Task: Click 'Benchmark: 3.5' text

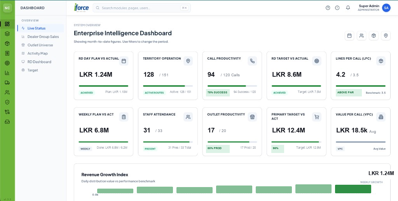Action: pos(375,93)
